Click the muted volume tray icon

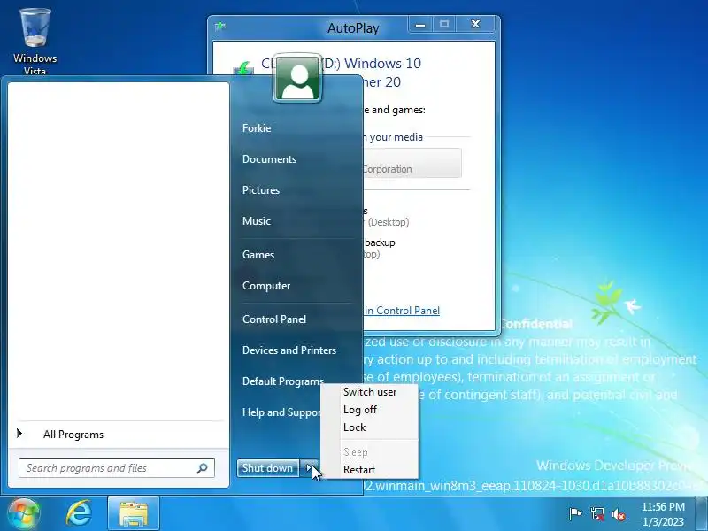click(x=619, y=514)
